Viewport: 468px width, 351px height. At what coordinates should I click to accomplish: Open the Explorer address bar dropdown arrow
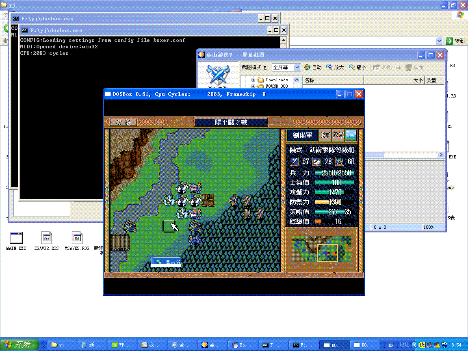439,41
